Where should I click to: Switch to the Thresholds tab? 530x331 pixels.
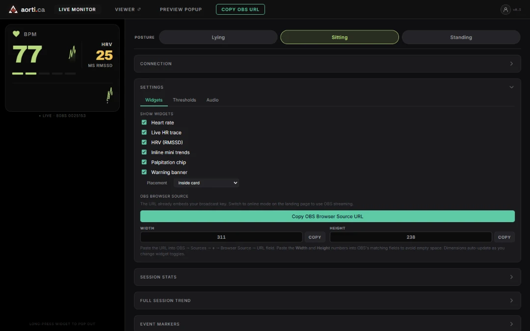[184, 100]
